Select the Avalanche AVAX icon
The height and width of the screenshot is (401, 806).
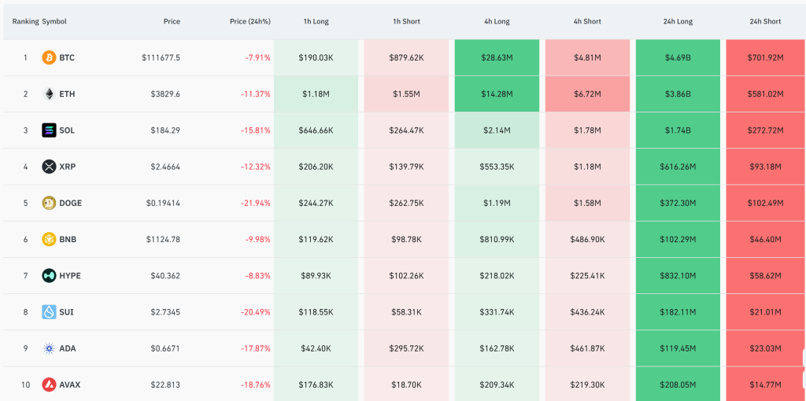coord(49,384)
